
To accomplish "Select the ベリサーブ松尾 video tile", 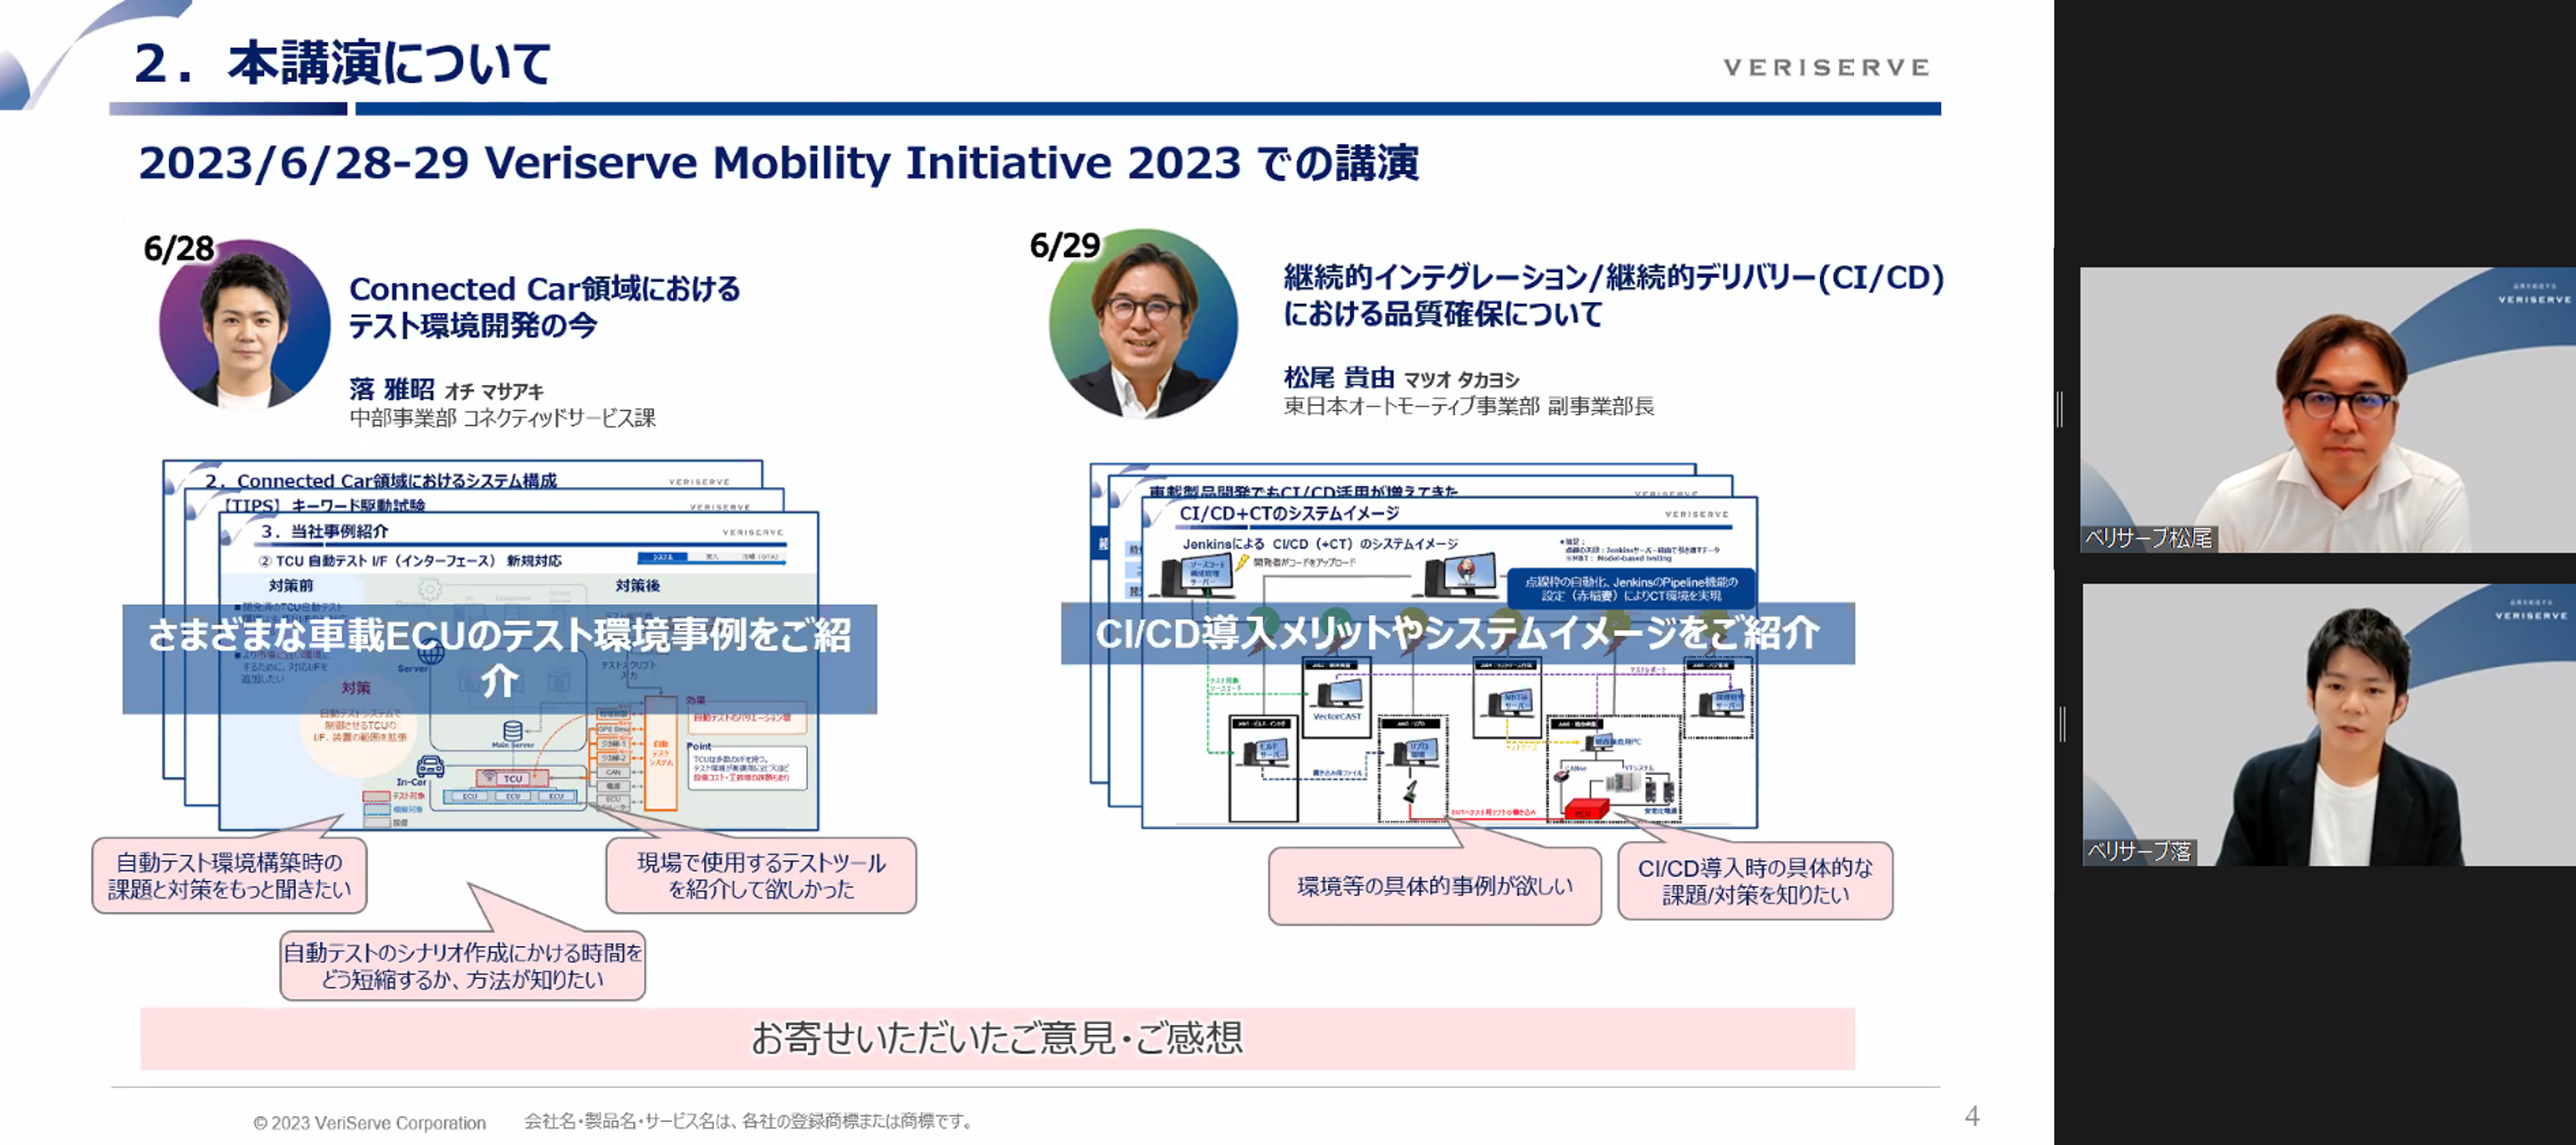I will (2327, 409).
